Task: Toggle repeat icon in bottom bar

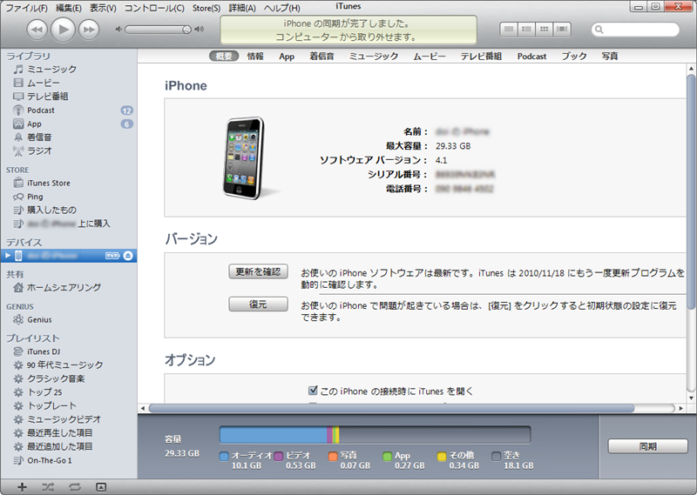Action: click(x=75, y=487)
